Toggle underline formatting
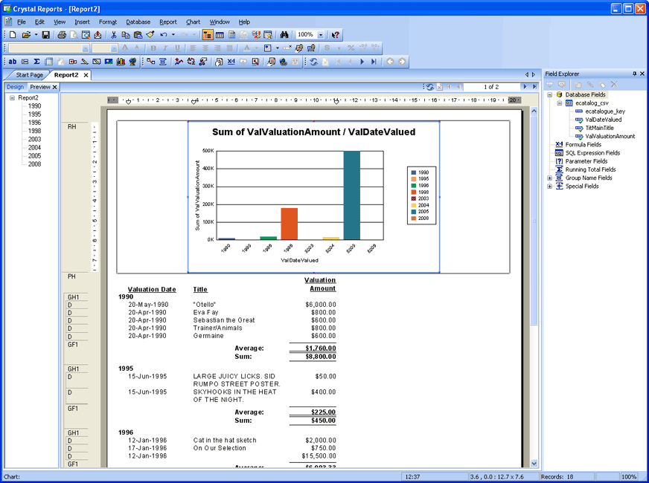649x483 pixels. [x=176, y=47]
